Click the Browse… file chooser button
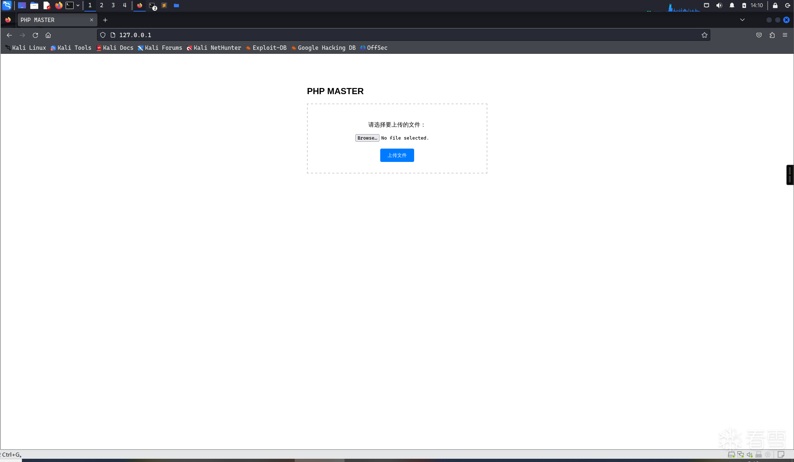The width and height of the screenshot is (794, 462). (x=367, y=138)
